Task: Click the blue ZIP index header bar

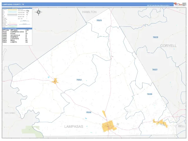Action: point(17,29)
